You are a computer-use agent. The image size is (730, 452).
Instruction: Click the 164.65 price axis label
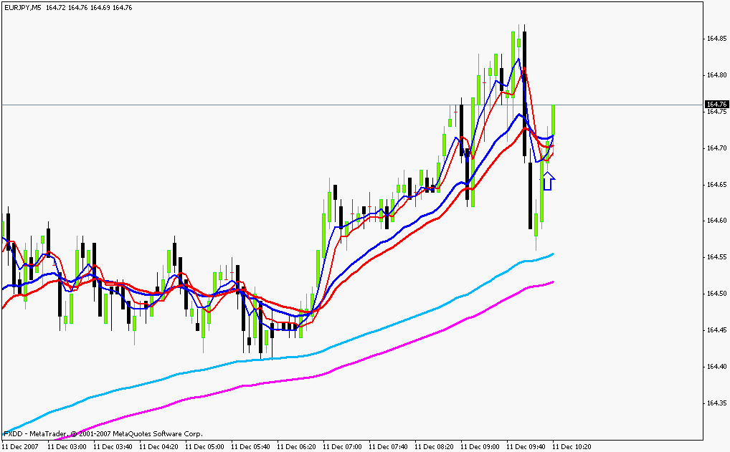coord(716,185)
